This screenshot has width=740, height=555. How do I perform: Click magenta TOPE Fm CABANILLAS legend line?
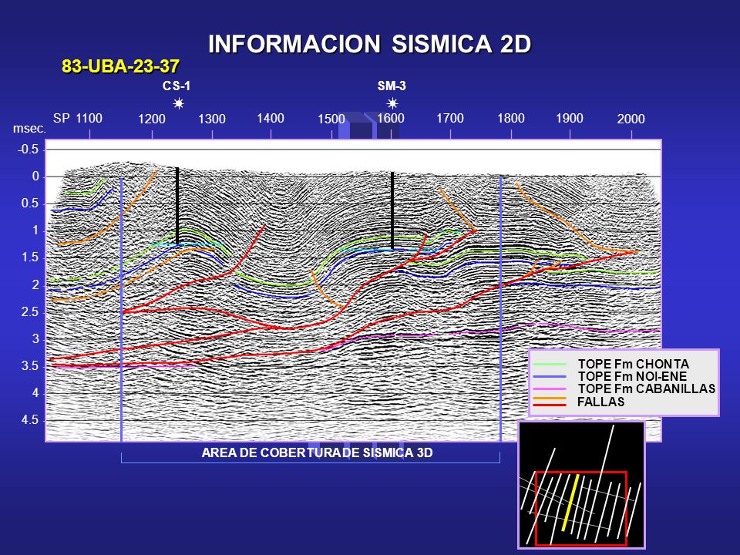(550, 388)
